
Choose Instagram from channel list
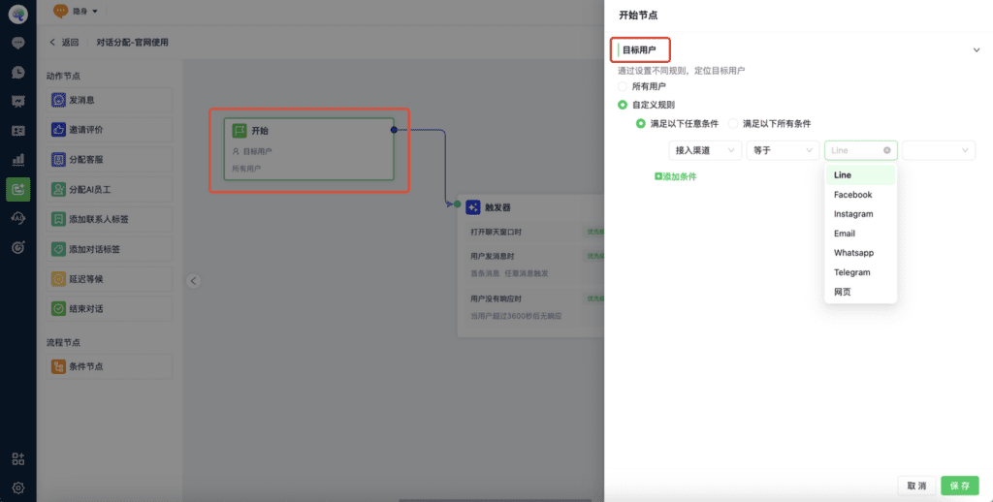(861, 214)
